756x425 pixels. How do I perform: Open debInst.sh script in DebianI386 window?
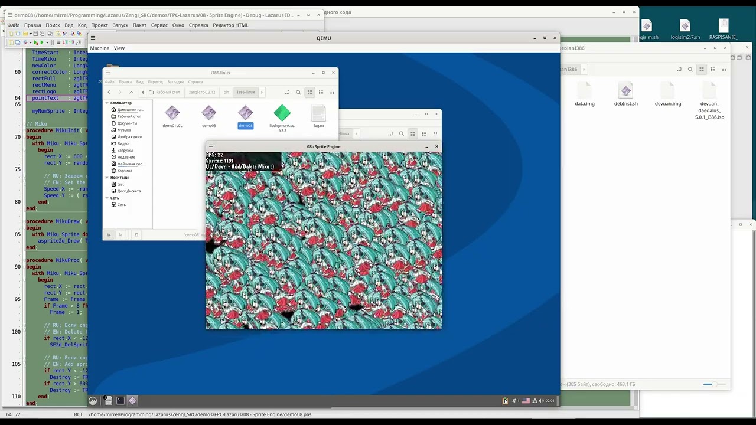tap(626, 94)
